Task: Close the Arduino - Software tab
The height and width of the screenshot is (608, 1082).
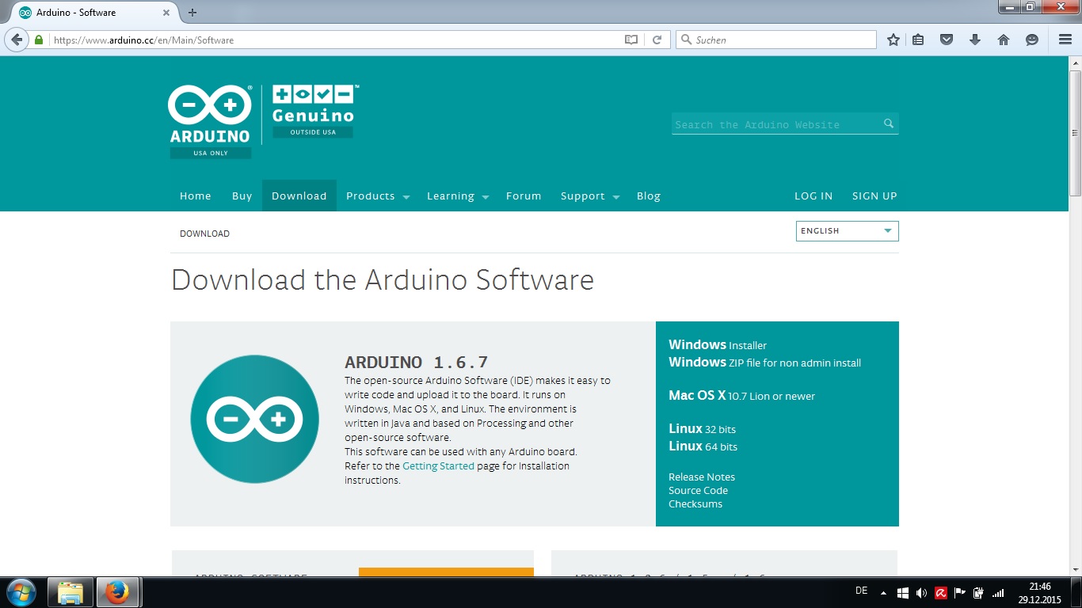Action: [167, 13]
